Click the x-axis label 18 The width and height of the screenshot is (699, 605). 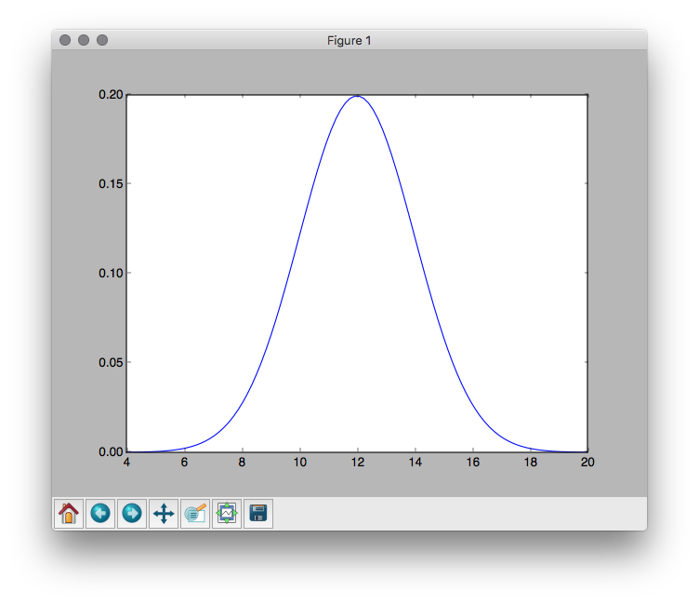(x=531, y=462)
